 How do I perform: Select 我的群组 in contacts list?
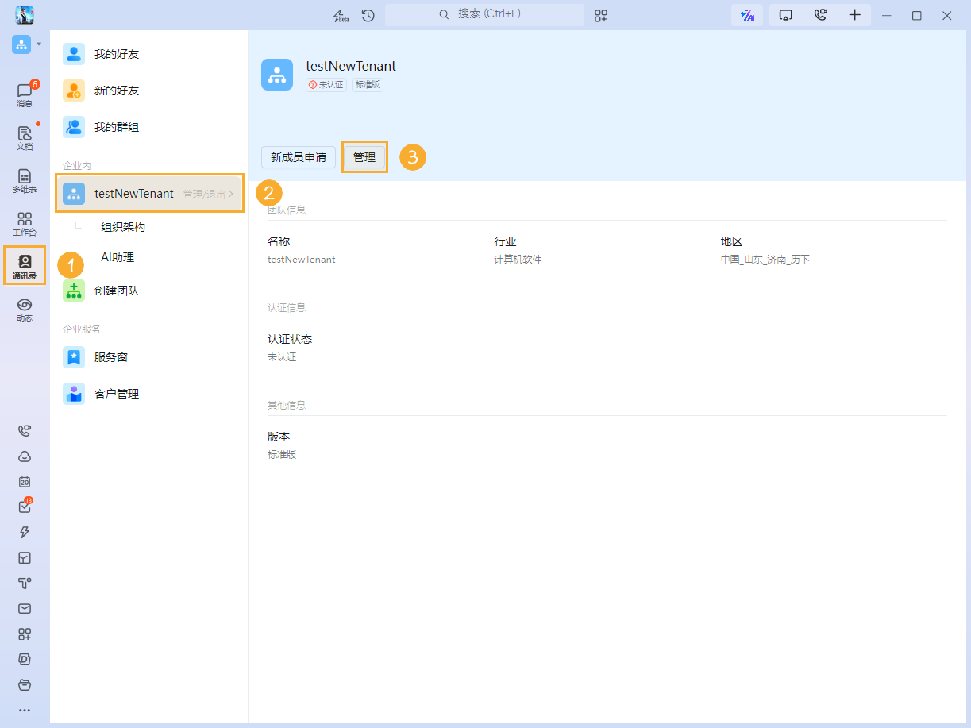click(117, 127)
